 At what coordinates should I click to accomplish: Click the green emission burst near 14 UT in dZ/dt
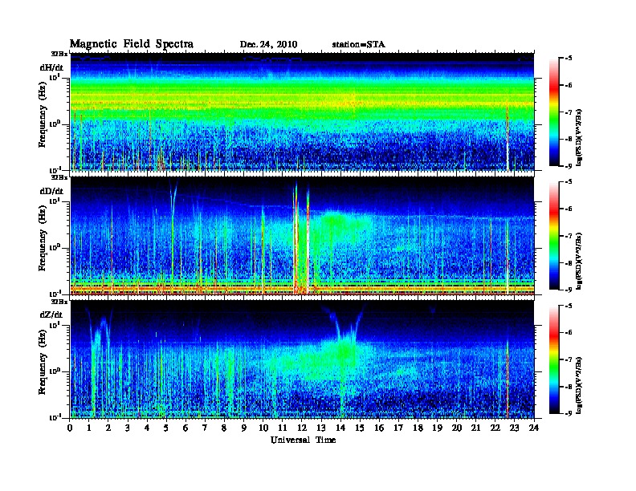(x=344, y=351)
